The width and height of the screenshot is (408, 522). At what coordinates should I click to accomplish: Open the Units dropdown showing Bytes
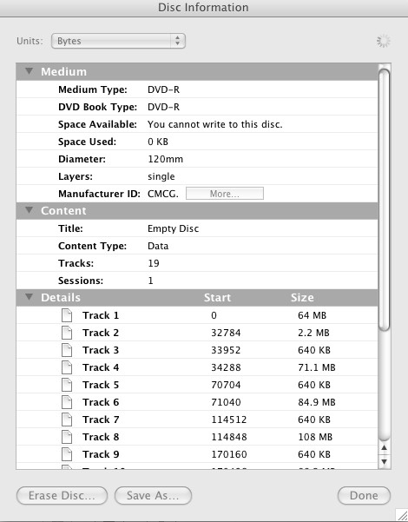click(x=118, y=41)
